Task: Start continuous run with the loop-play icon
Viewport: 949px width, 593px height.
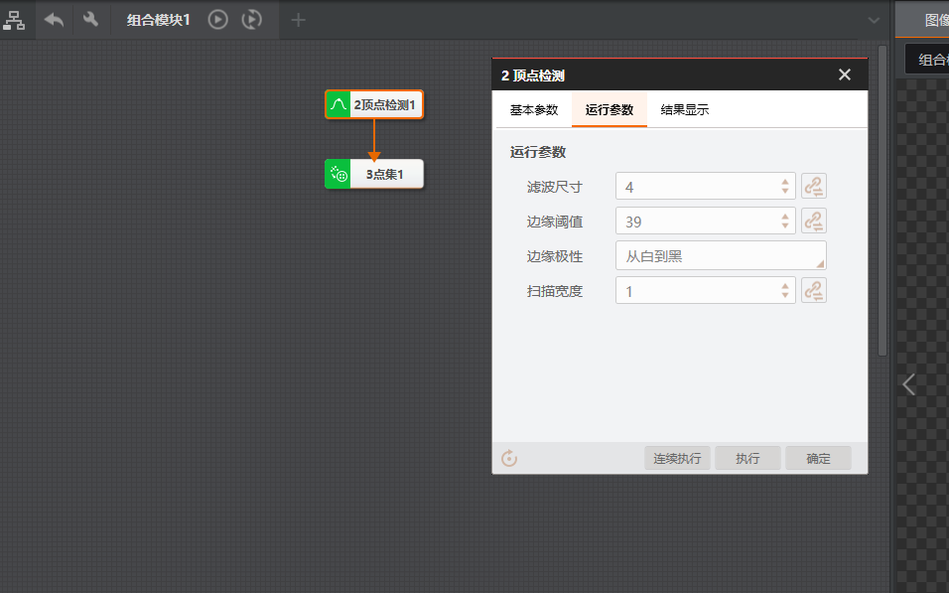Action: pyautogui.click(x=252, y=20)
